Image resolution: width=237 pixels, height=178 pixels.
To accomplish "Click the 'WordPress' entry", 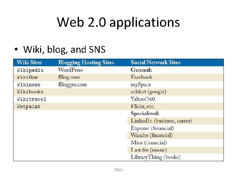I will (70, 70).
